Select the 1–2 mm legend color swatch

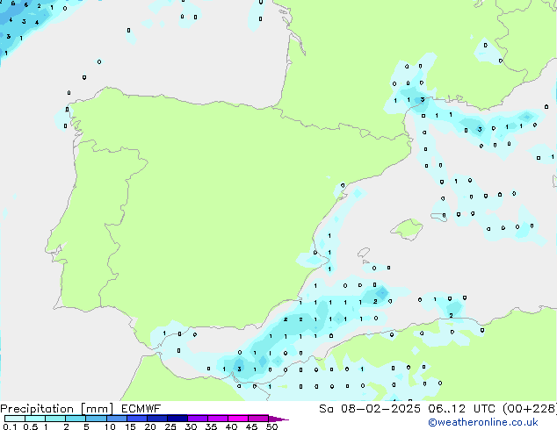point(55,419)
